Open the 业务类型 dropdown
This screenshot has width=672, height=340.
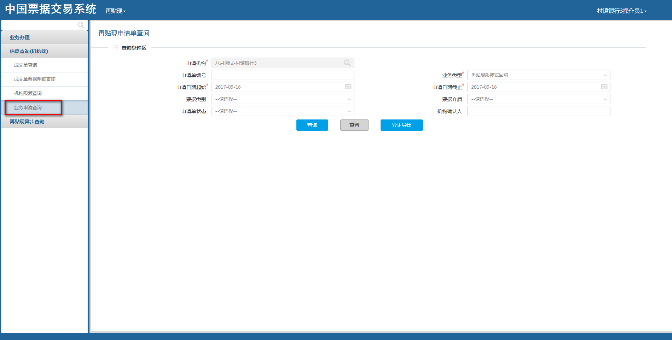pyautogui.click(x=538, y=75)
